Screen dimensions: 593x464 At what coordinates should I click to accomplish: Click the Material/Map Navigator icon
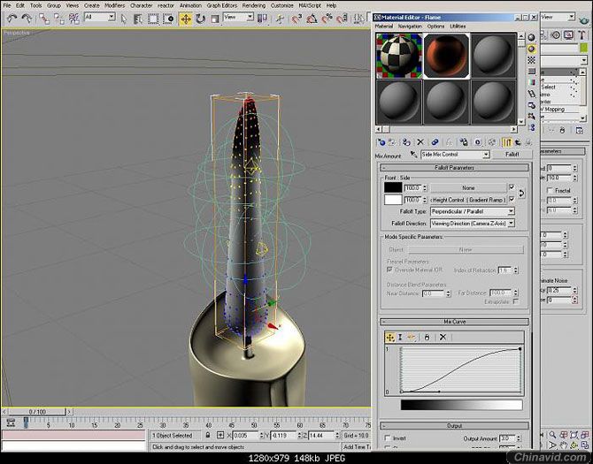(532, 127)
